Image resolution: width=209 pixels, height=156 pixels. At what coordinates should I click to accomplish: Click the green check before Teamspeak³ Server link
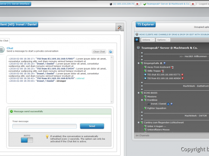145,4
